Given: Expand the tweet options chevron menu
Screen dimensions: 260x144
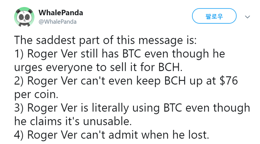Looking at the screenshot, I should point(247,17).
